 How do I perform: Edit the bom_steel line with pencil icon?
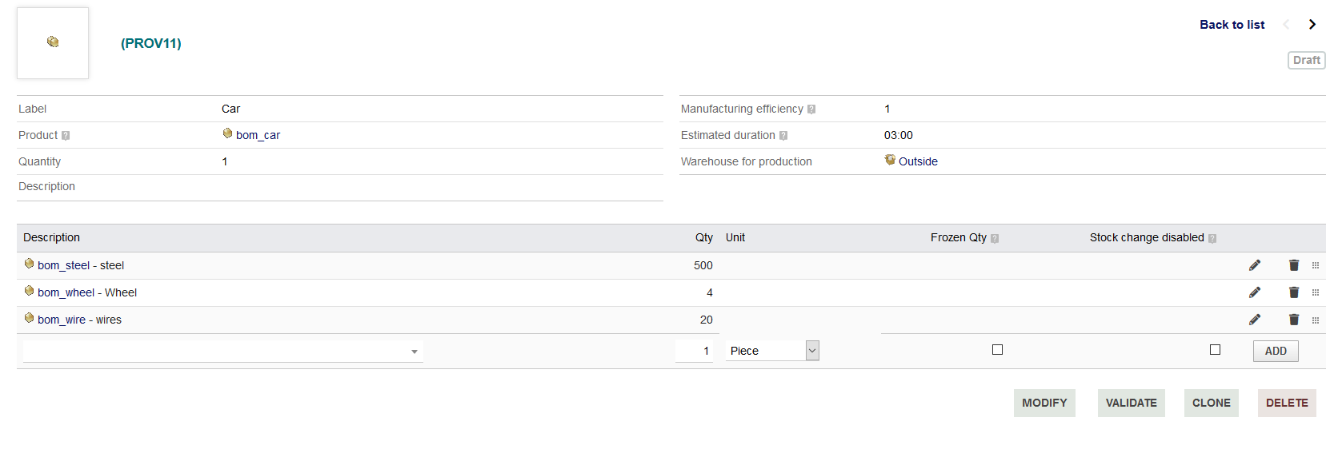(x=1255, y=265)
